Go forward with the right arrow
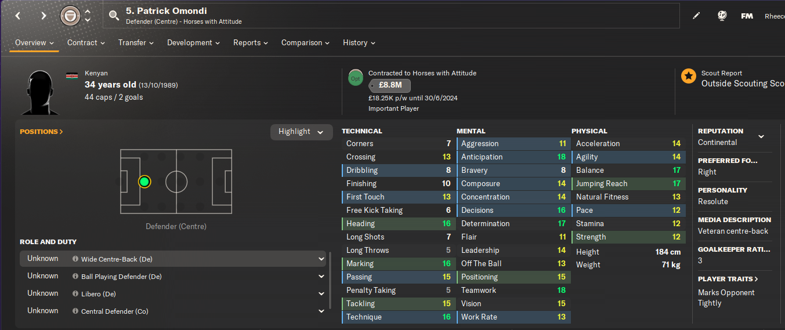This screenshot has width=785, height=330. (x=44, y=16)
